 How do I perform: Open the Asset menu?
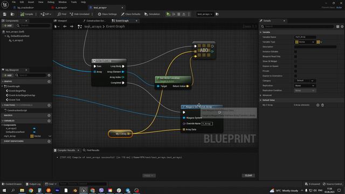[31, 2]
